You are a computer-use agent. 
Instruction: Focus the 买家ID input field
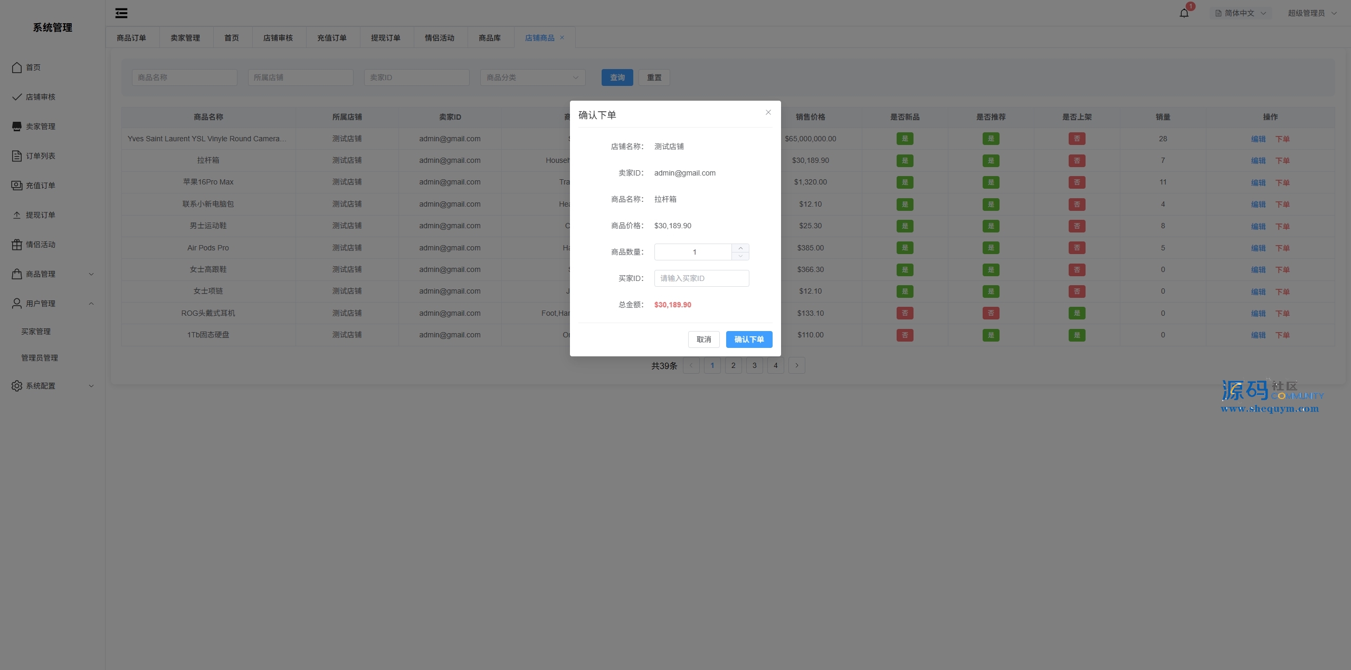[x=701, y=278]
